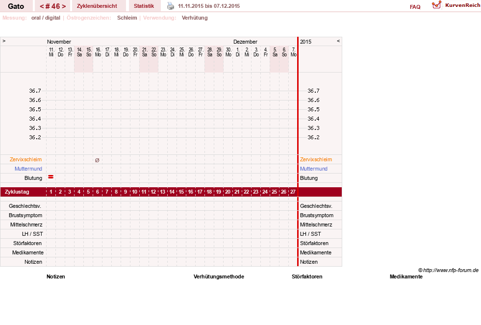Click the left Blutung row label
481x325 pixels.
coord(33,178)
